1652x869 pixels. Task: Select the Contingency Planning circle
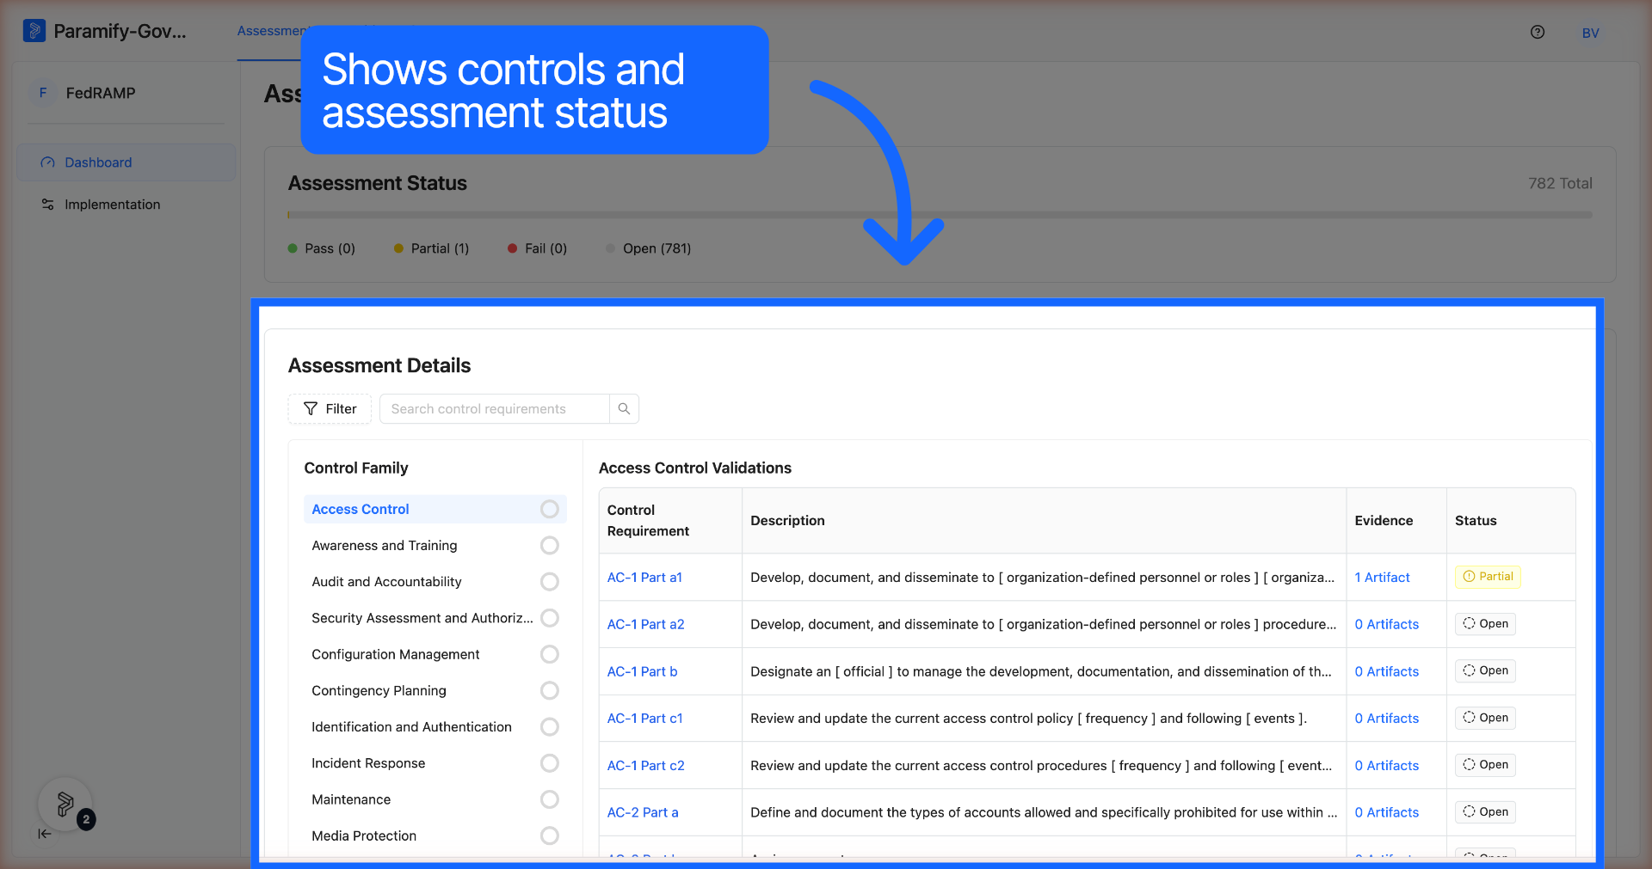coord(550,691)
